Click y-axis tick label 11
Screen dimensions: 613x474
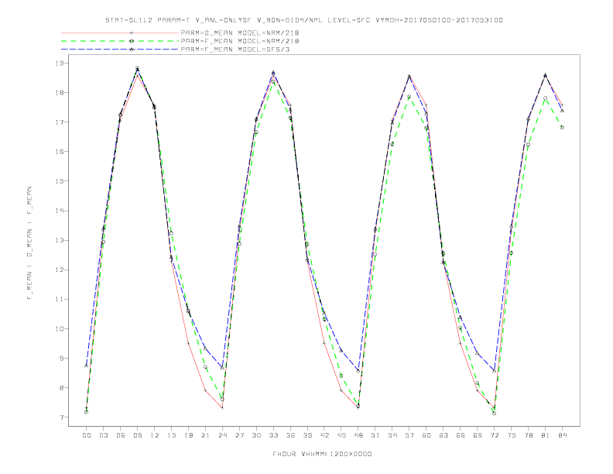61,299
